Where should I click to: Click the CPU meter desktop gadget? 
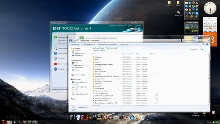click(x=191, y=28)
